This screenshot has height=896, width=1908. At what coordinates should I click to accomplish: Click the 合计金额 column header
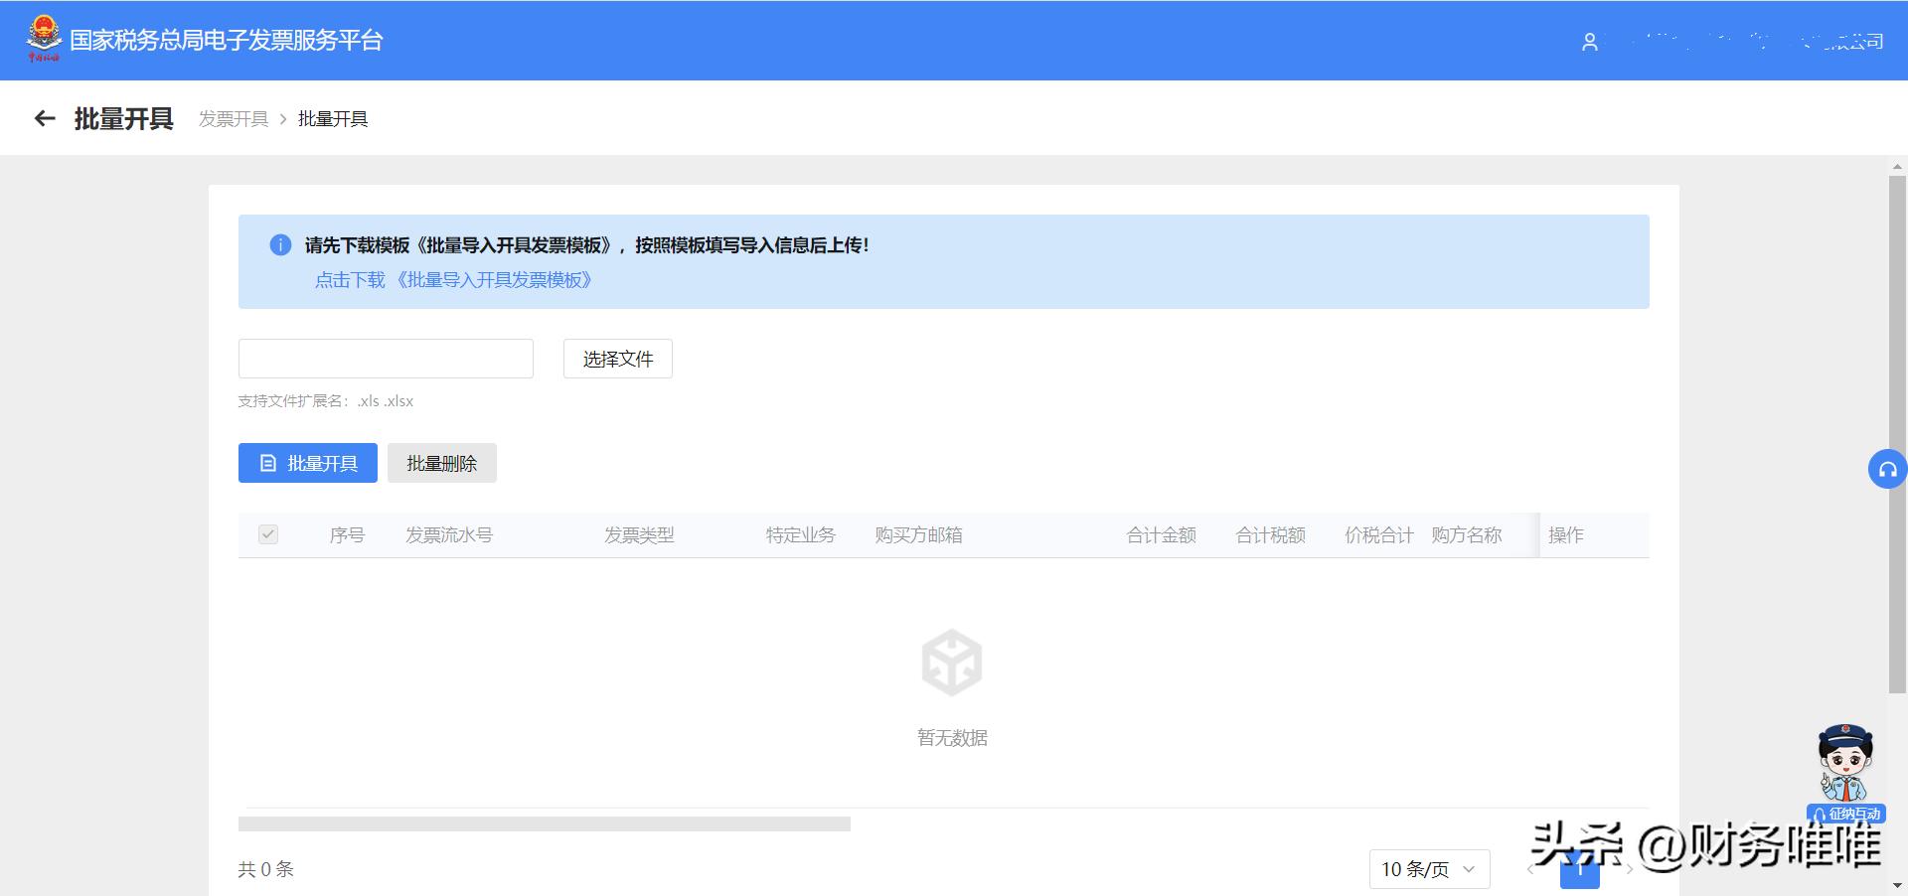1162,535
